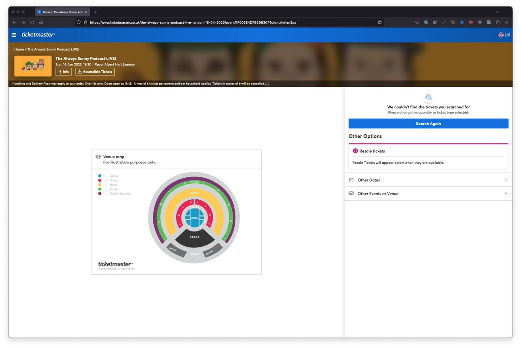The height and width of the screenshot is (348, 521).
Task: Open the Adblock Plus ABP icon
Action: 471,22
